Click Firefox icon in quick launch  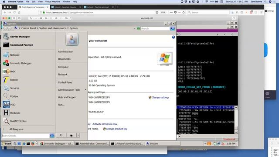click(33, 143)
